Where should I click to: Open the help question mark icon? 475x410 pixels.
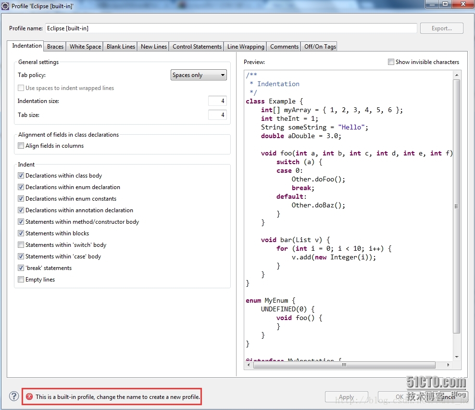pos(14,396)
